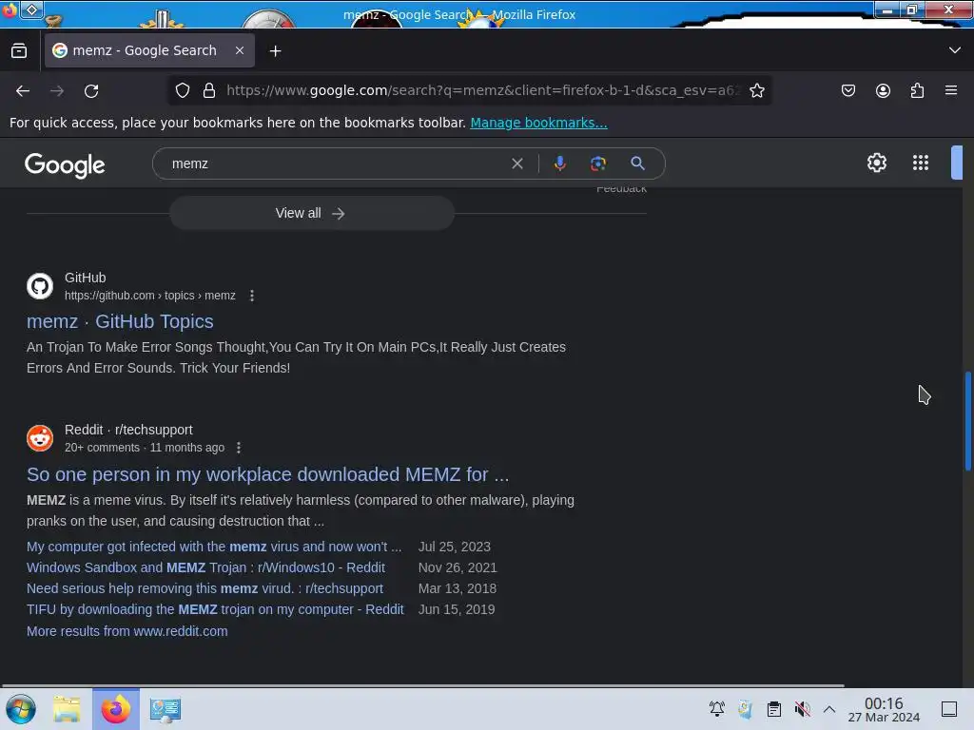Click the View all button
Image resolution: width=974 pixels, height=730 pixels.
tap(312, 213)
